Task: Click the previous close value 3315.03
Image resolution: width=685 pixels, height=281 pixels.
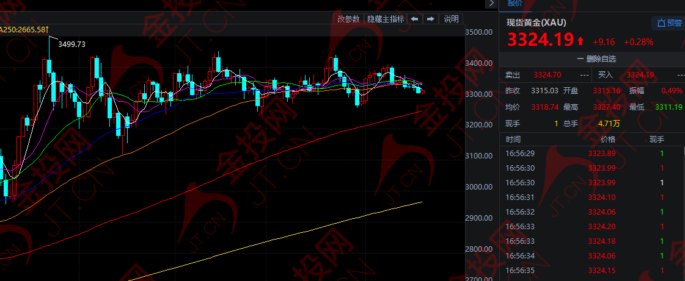Action: click(544, 91)
